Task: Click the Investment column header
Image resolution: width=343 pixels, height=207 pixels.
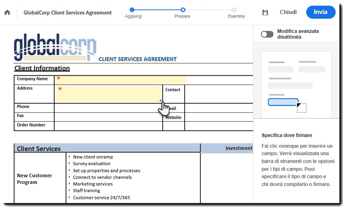Action: pyautogui.click(x=239, y=148)
